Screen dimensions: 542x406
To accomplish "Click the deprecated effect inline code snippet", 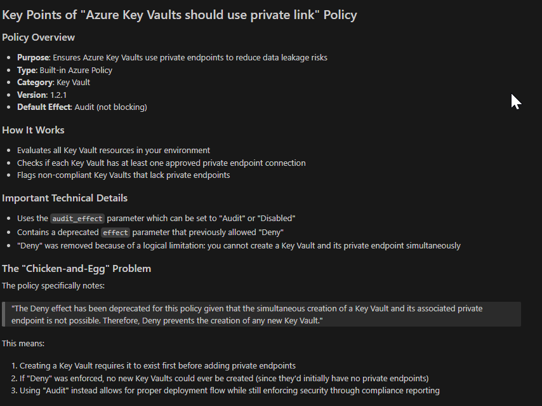I will (x=115, y=233).
